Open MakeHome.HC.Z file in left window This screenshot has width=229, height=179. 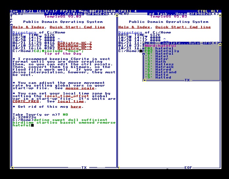pyautogui.click(x=75, y=46)
